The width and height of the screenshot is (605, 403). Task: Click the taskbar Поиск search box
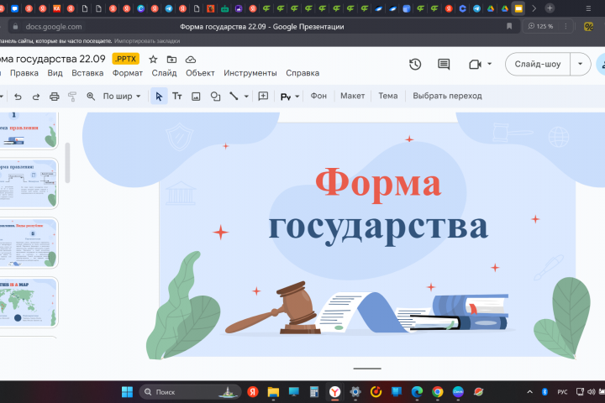click(190, 392)
